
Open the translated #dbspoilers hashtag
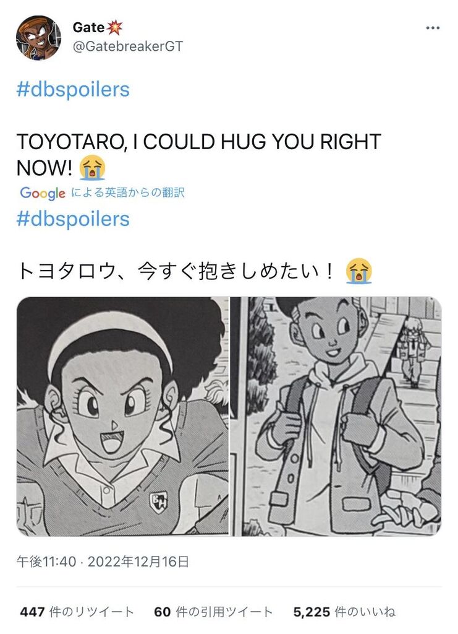pyautogui.click(x=73, y=219)
